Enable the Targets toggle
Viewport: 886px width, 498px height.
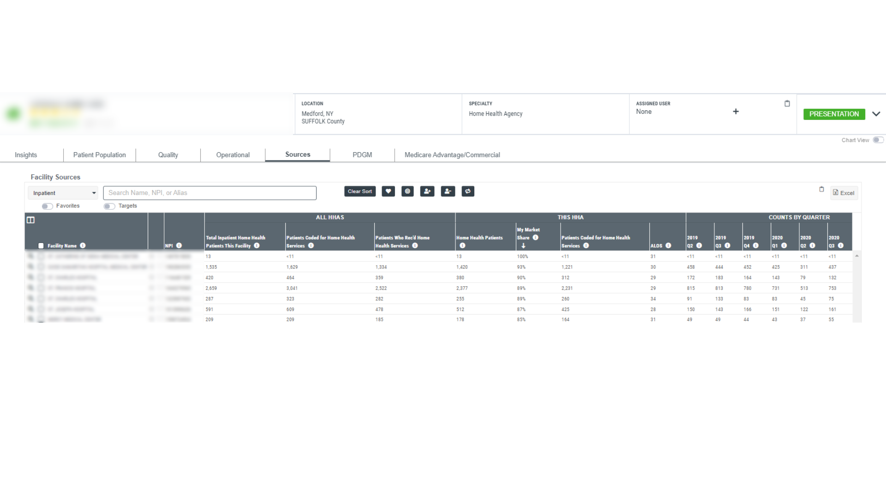[109, 206]
